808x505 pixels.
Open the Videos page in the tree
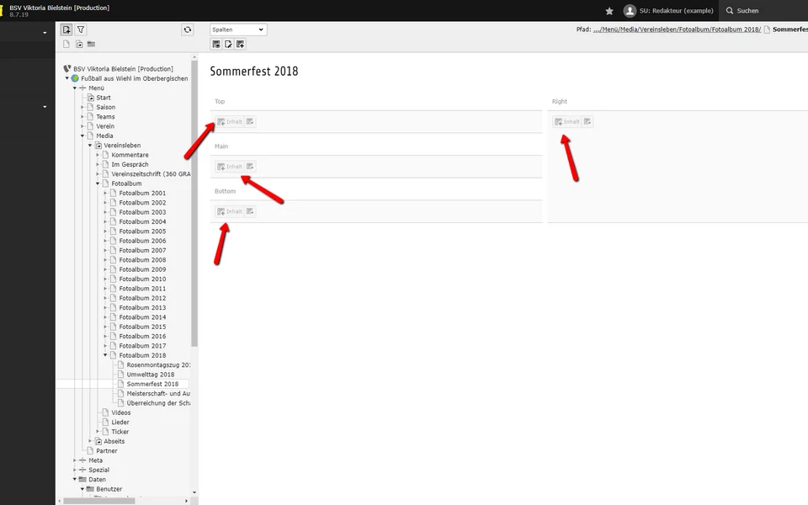(x=120, y=412)
